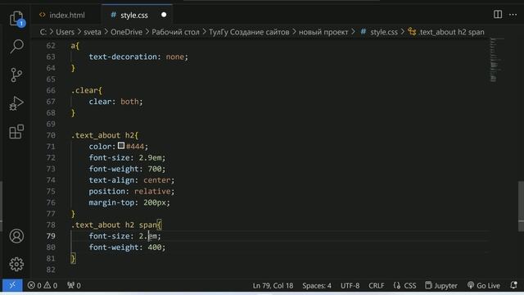Click the ports forwarded status item
This screenshot has width=524, height=295.
pyautogui.click(x=74, y=285)
